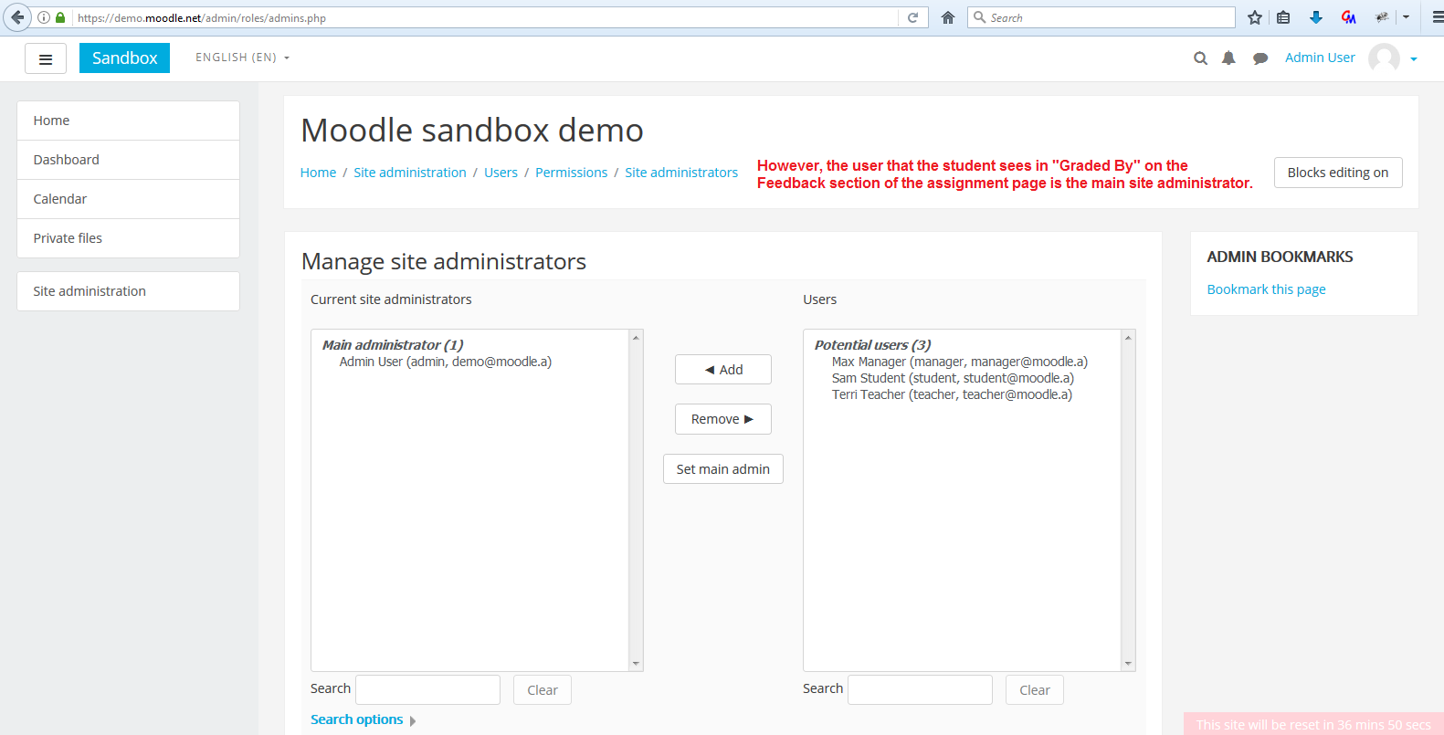Image resolution: width=1444 pixels, height=735 pixels.
Task: Click the Site administrators breadcrumb link
Action: click(681, 173)
